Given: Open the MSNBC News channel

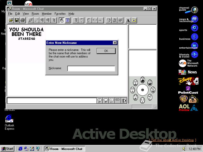Looking at the screenshot, I should click(188, 72).
